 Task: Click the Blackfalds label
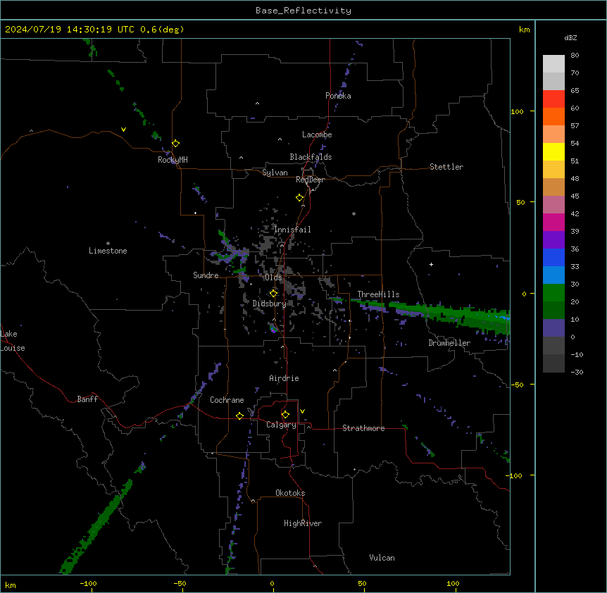[x=311, y=157]
